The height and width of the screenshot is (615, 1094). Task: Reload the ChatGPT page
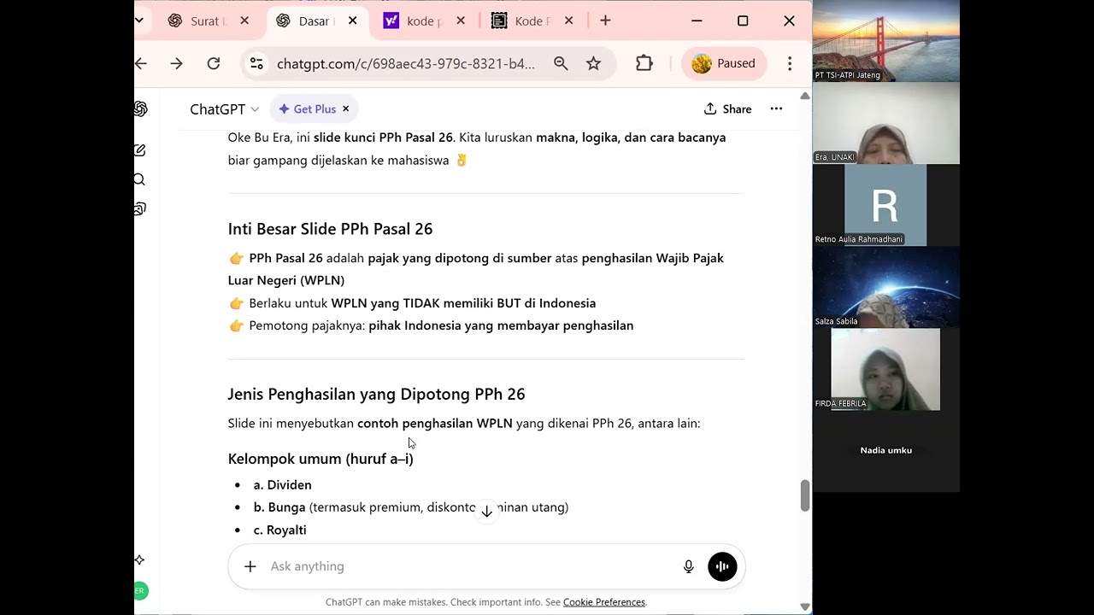pos(214,63)
